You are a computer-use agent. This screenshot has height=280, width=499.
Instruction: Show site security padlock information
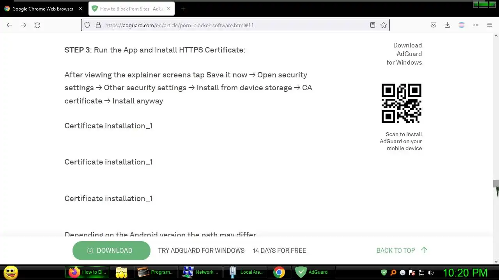98,25
